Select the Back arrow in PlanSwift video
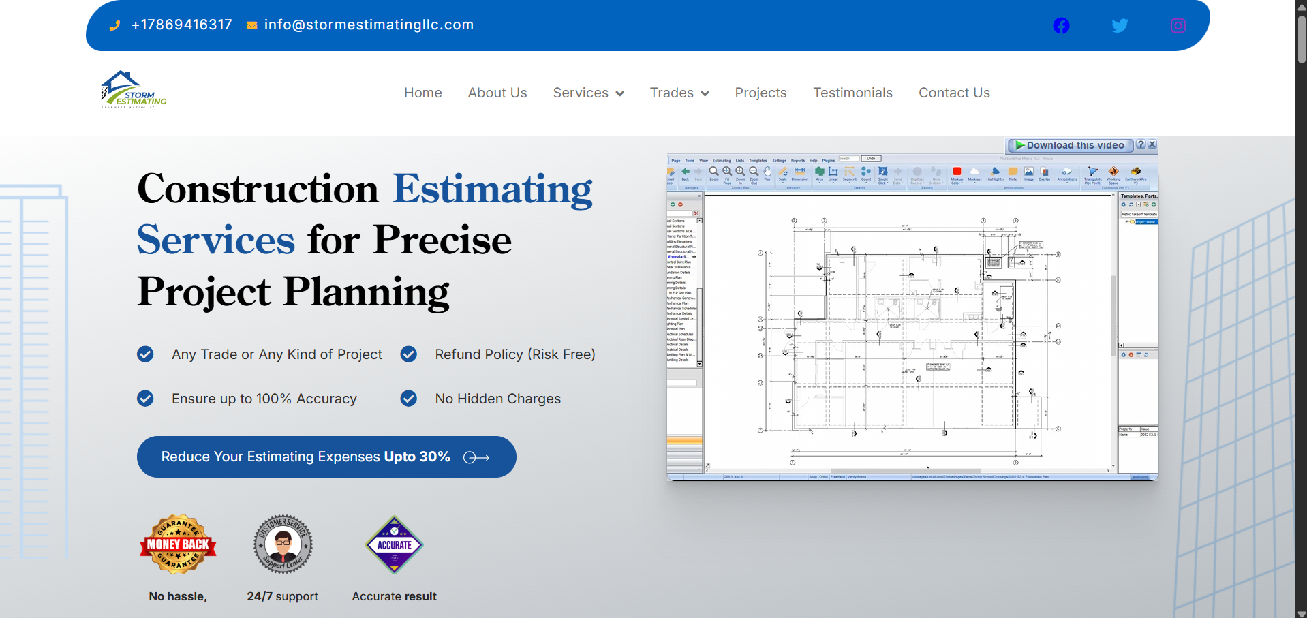 point(686,173)
